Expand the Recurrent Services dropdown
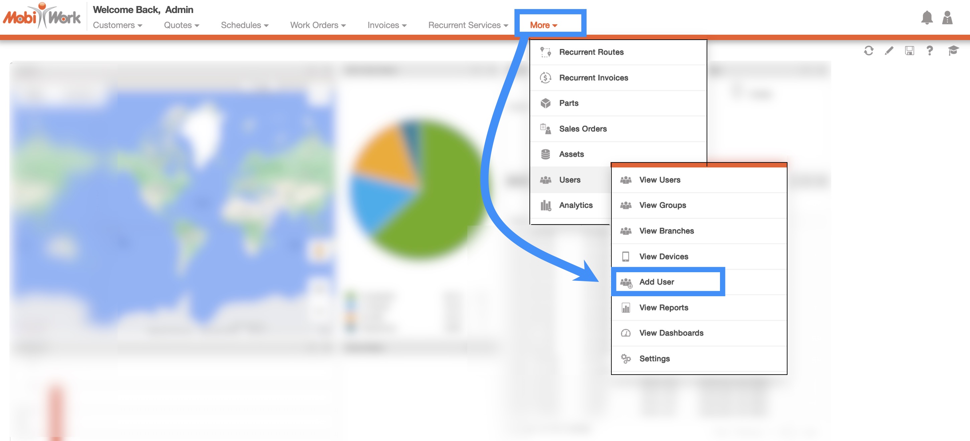The height and width of the screenshot is (441, 970). 468,25
